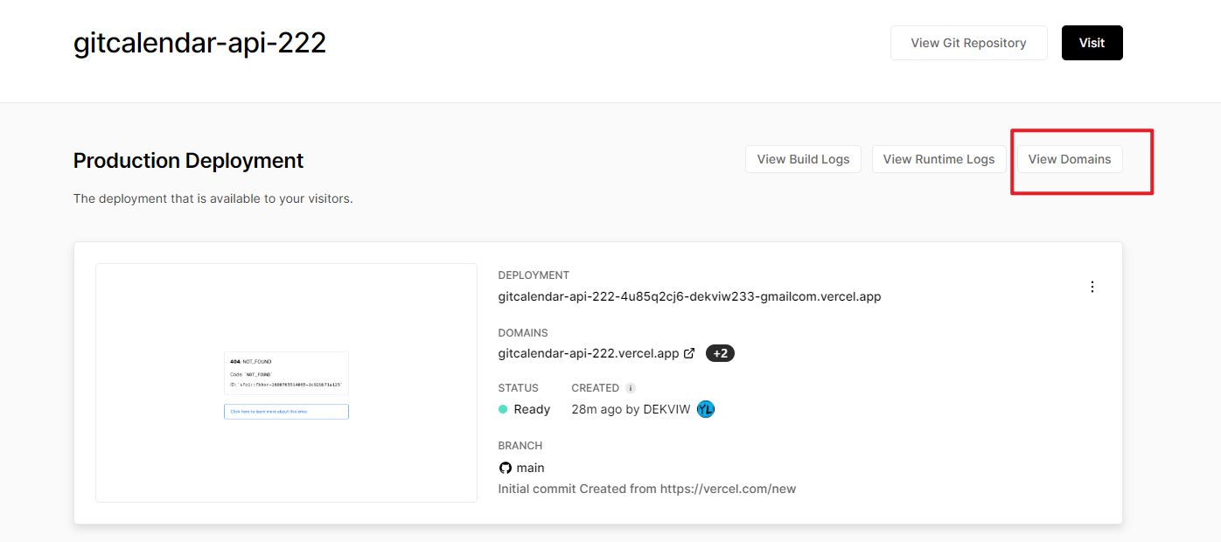Screen dimensions: 1221x542
Task: Click the black Visit button
Action: pyautogui.click(x=1092, y=43)
